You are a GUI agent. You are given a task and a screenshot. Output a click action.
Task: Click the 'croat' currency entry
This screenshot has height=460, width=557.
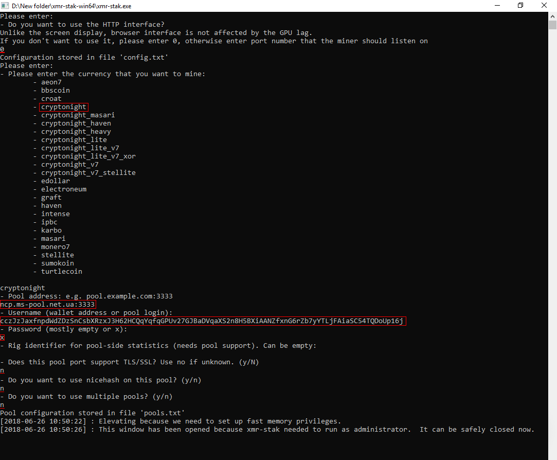pos(51,98)
